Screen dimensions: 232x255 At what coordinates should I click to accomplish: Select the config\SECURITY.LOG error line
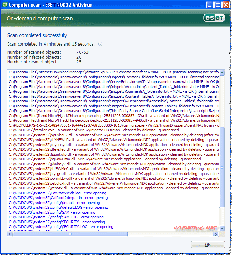61,227
